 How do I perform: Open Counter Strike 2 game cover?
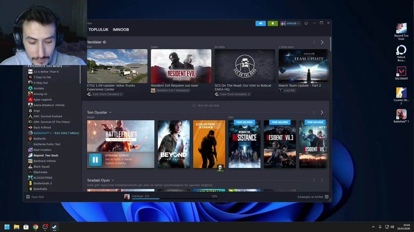[209, 144]
